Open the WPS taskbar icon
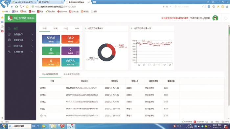230x129 pixels. [62, 126]
